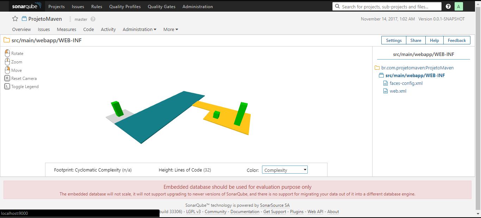Select src/main/webapp/WEB-INF tree entry
The width and height of the screenshot is (481, 218).
pyautogui.click(x=415, y=75)
